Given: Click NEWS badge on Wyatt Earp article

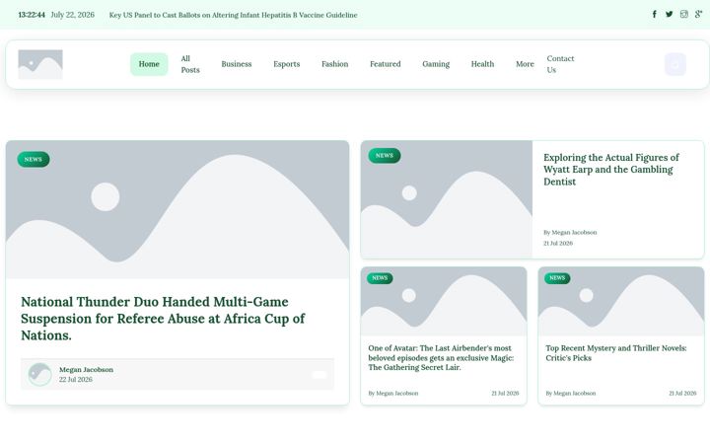Looking at the screenshot, I should coord(385,156).
